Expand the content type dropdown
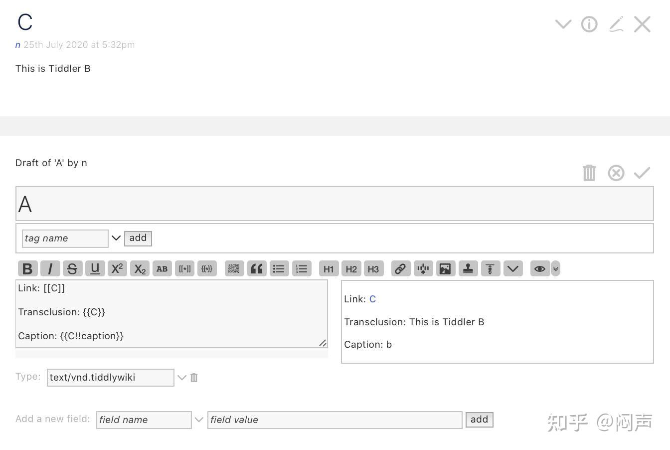This screenshot has width=670, height=450. coord(182,378)
